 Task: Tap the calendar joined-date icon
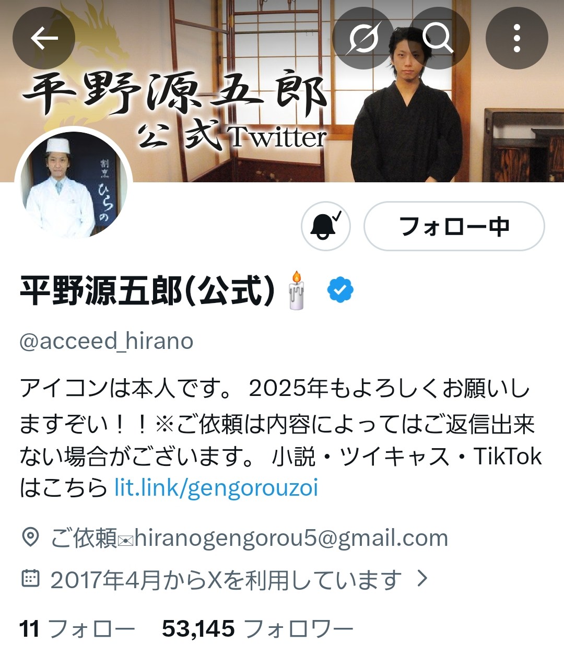tap(30, 579)
